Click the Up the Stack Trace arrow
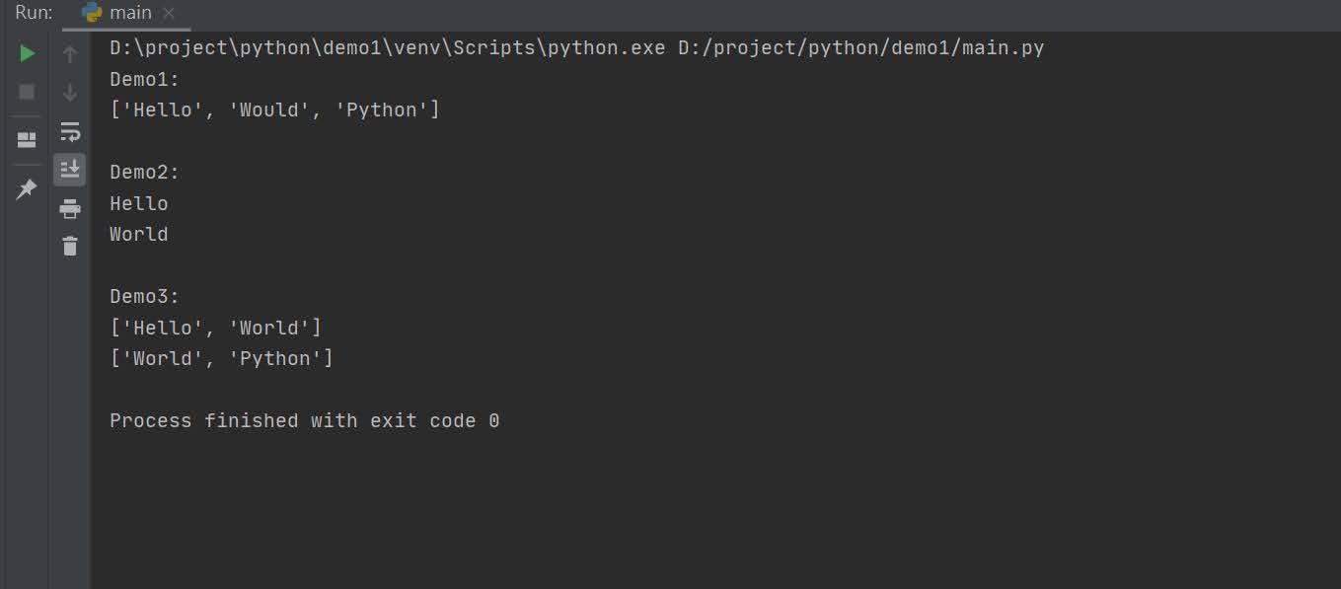This screenshot has height=589, width=1341. 70,54
